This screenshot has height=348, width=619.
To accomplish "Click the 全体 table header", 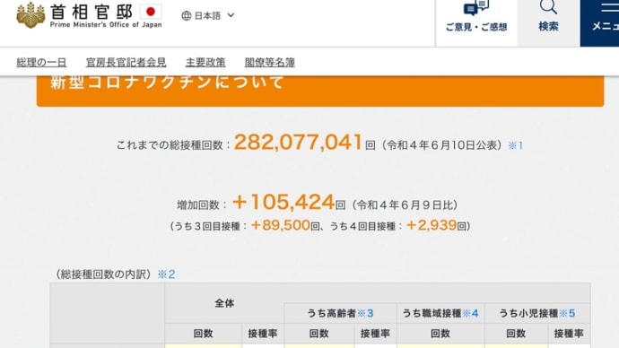I will coord(224,303).
